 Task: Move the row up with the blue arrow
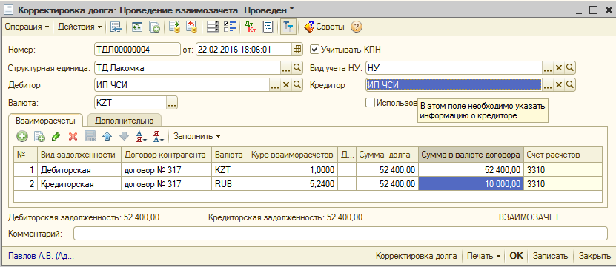coord(107,136)
